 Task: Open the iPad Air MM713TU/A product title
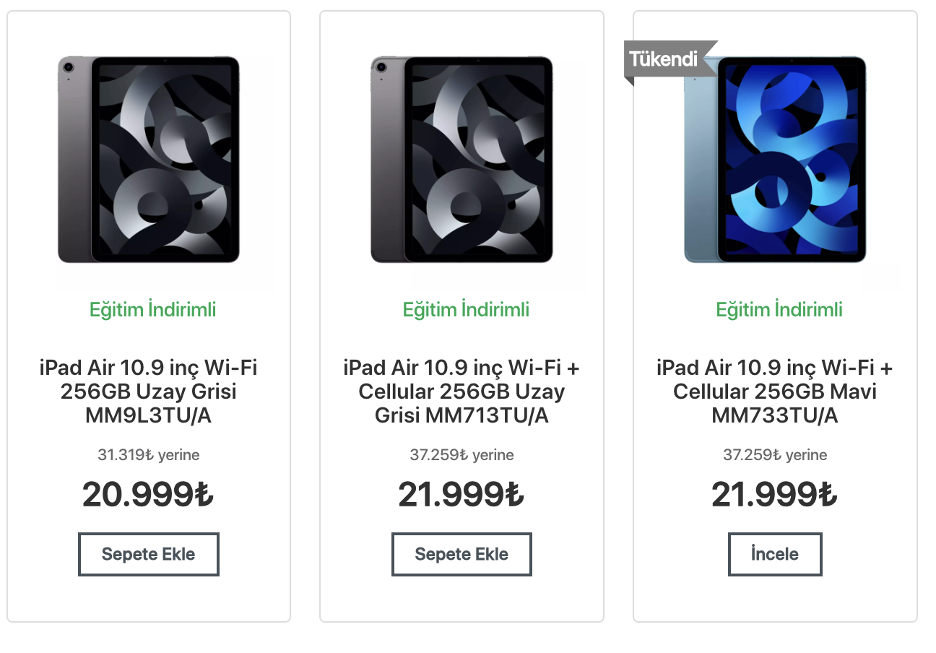[461, 392]
